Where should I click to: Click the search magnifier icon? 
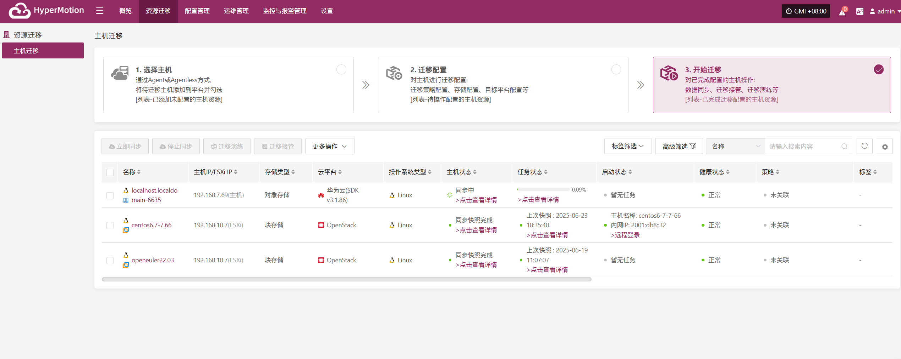point(844,146)
